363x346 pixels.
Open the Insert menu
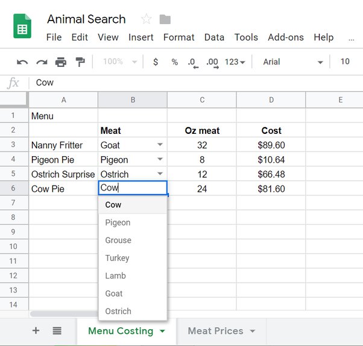[x=140, y=37]
